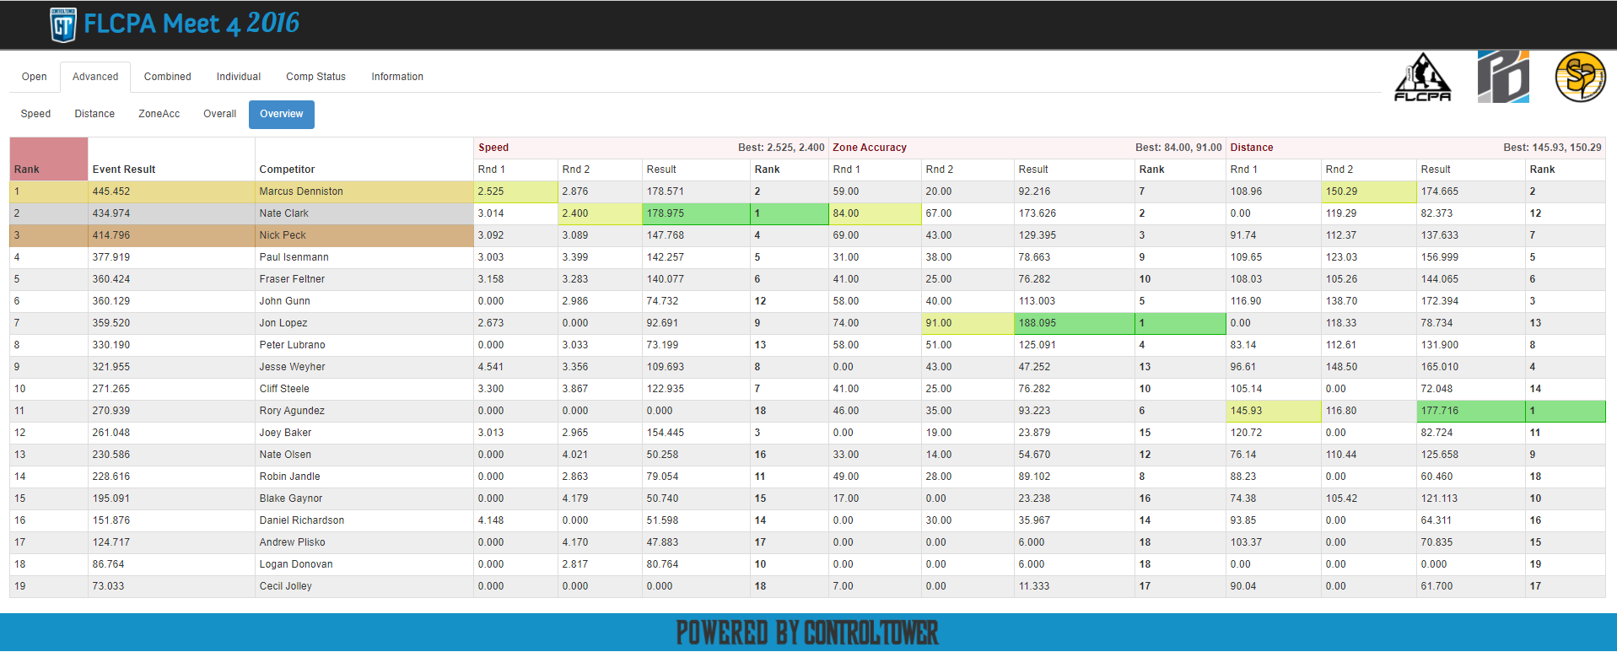
Task: Click Nate Clark's green Speed result cell
Action: pos(695,213)
